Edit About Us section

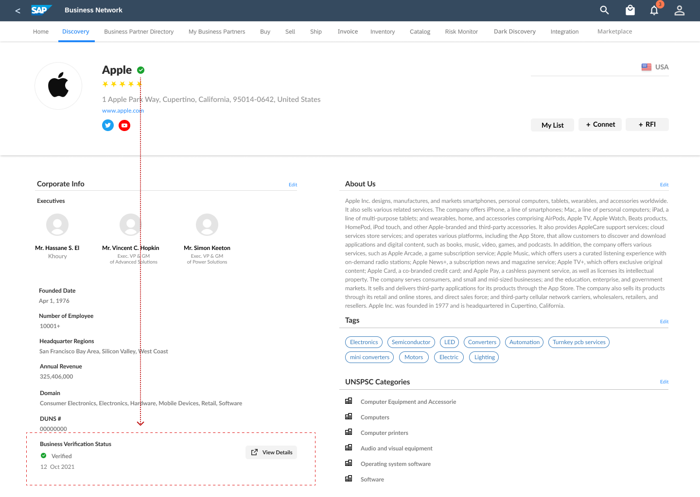tap(664, 184)
